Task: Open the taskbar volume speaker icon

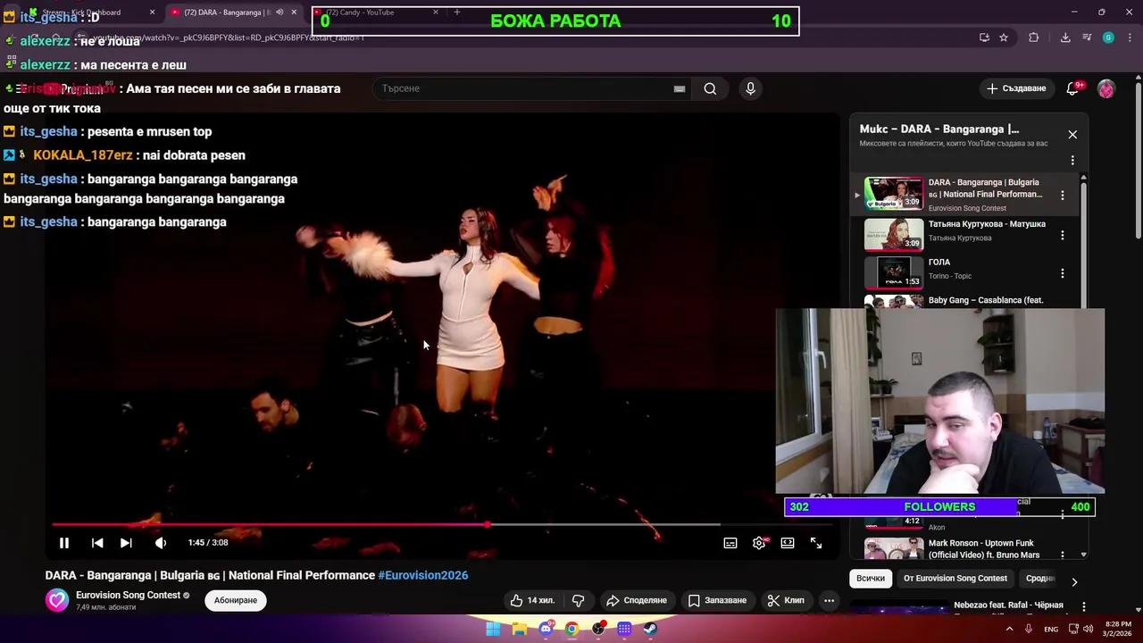Action: (1088, 629)
